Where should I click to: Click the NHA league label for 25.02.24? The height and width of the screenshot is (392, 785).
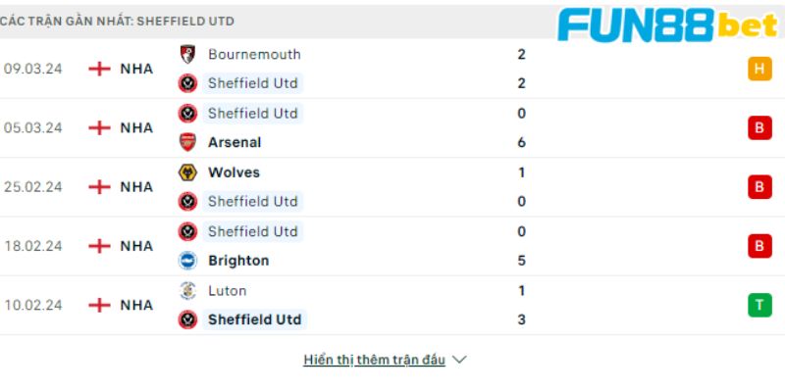coord(136,187)
